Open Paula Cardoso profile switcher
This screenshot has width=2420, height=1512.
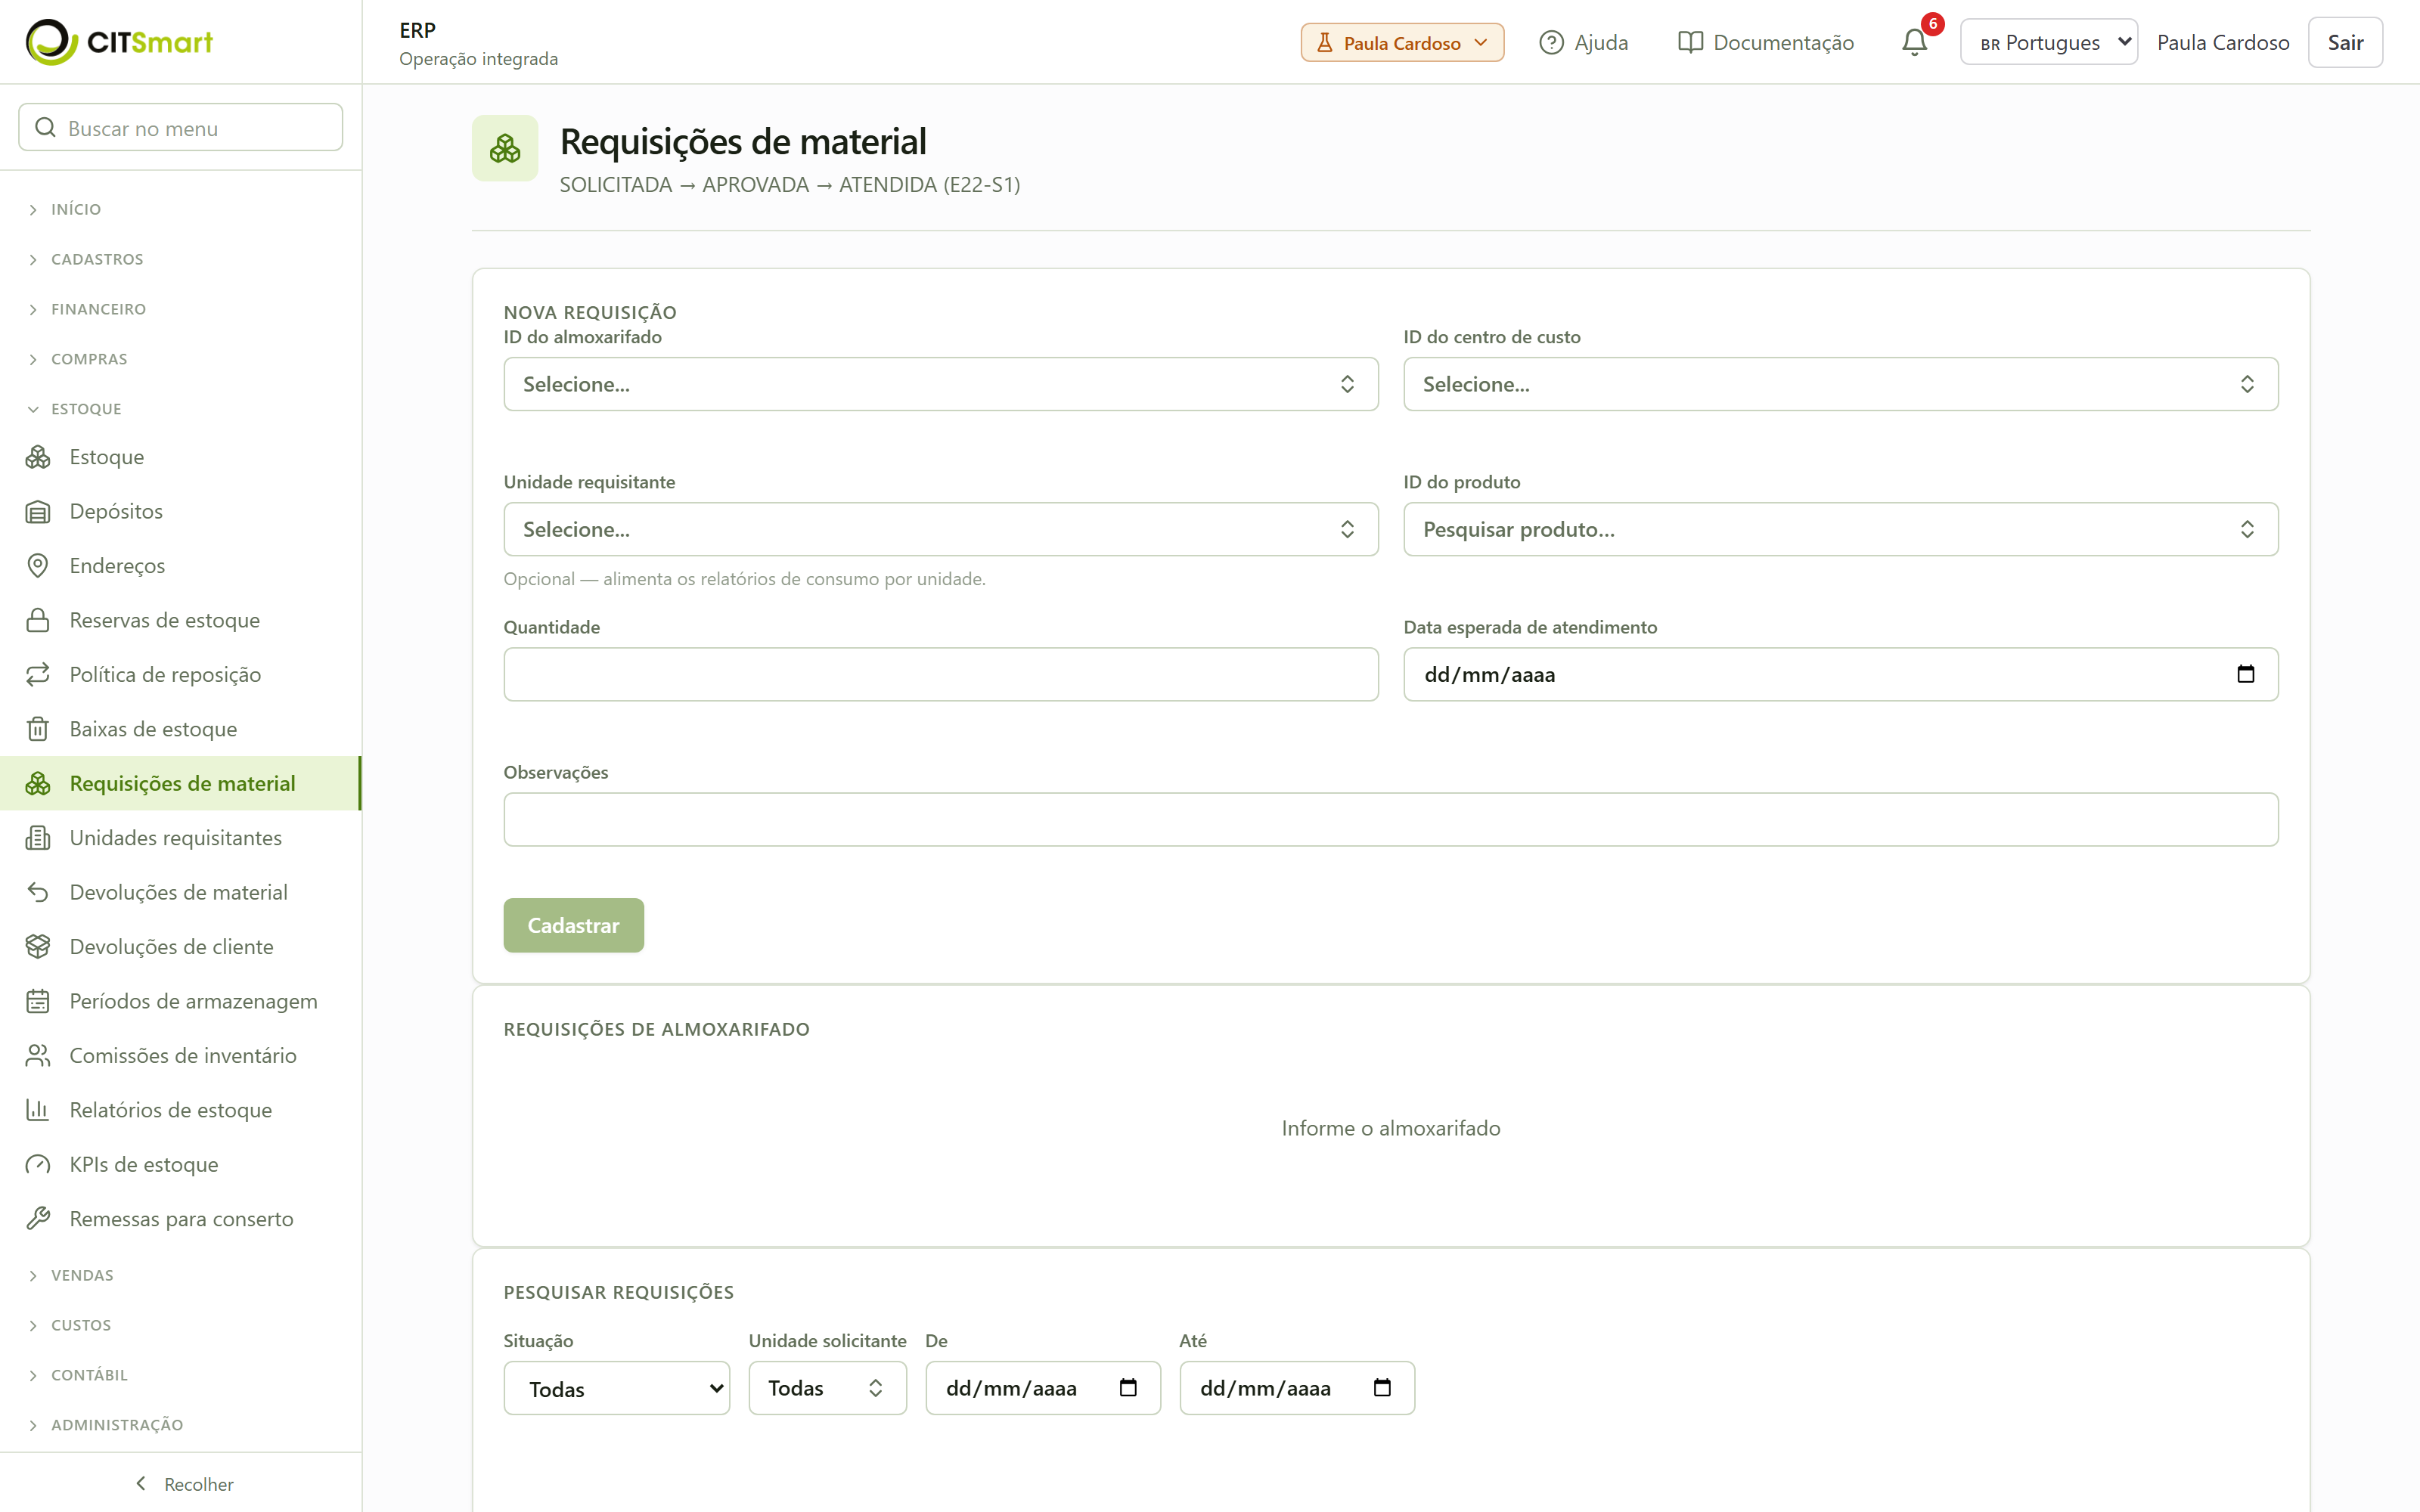[1402, 42]
